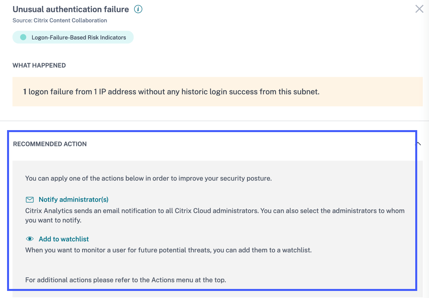Viewport: 429px width, 298px height.
Task: Click the logon failure summary banner
Action: (x=217, y=92)
